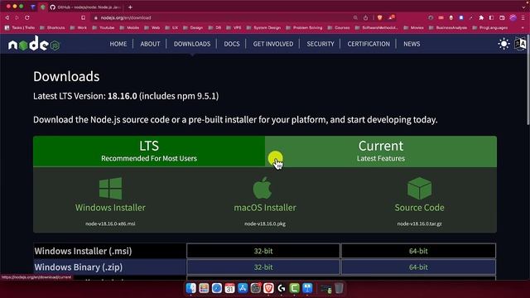Open Safari from the dock
Screen dimensions: 530x298
[217, 288]
